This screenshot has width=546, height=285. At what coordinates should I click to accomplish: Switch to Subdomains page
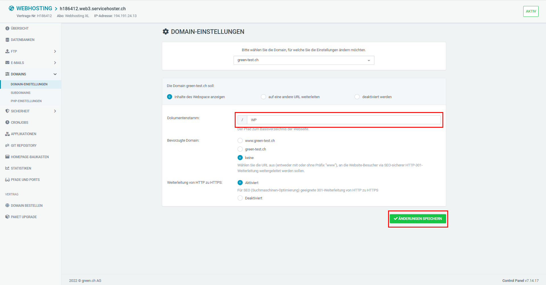coord(20,92)
